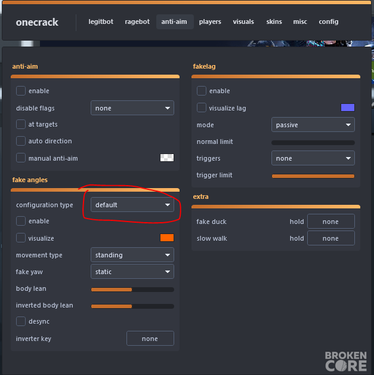Screen dimensions: 374x375
Task: Open the misc tab
Action: point(300,21)
